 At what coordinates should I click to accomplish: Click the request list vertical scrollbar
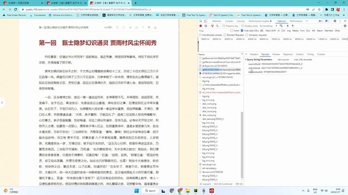(x=242, y=145)
